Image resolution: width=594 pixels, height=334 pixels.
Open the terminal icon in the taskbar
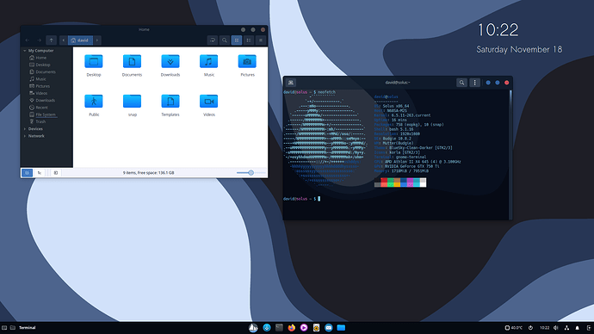(279, 328)
